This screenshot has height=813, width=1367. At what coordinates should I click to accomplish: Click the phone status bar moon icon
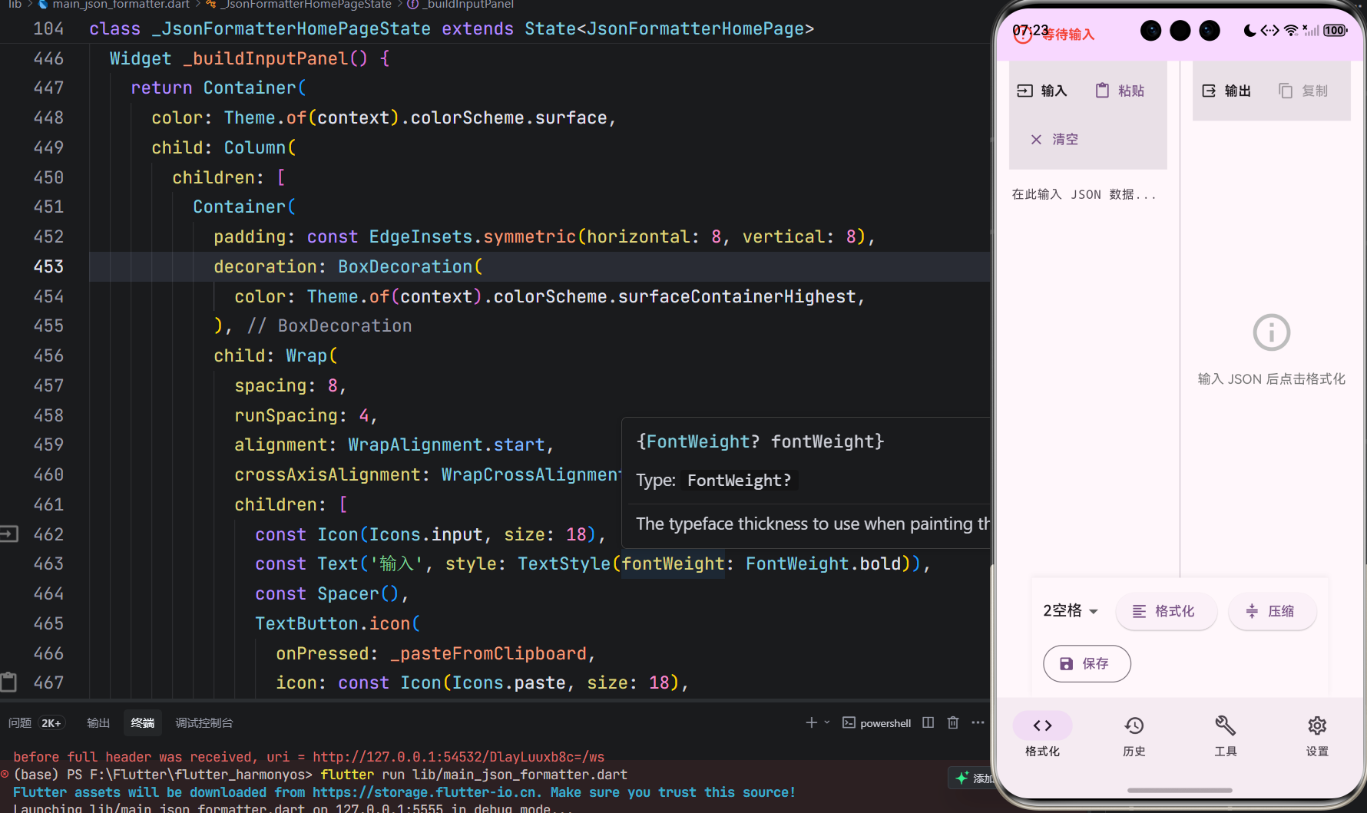pyautogui.click(x=1249, y=31)
